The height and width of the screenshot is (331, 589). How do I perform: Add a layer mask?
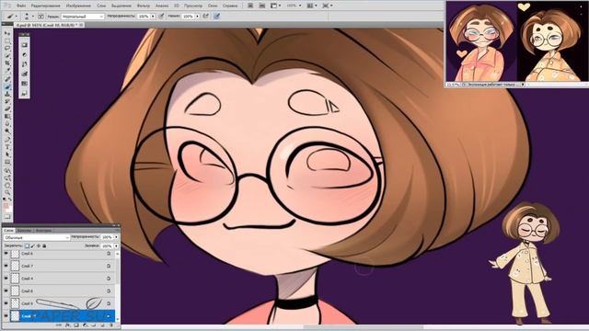point(76,325)
